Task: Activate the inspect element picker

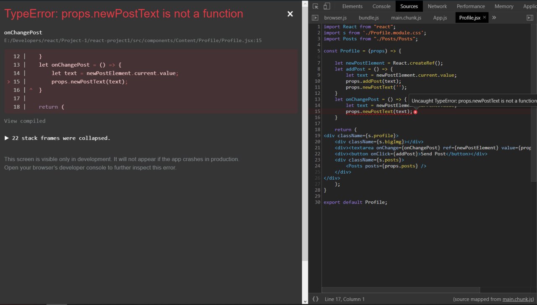Action: tap(315, 6)
